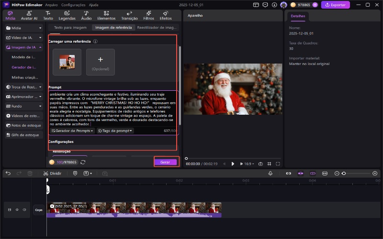The height and width of the screenshot is (239, 383).
Task: Open the Filtros panel
Action: tap(148, 15)
